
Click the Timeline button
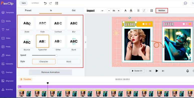(26, 79)
